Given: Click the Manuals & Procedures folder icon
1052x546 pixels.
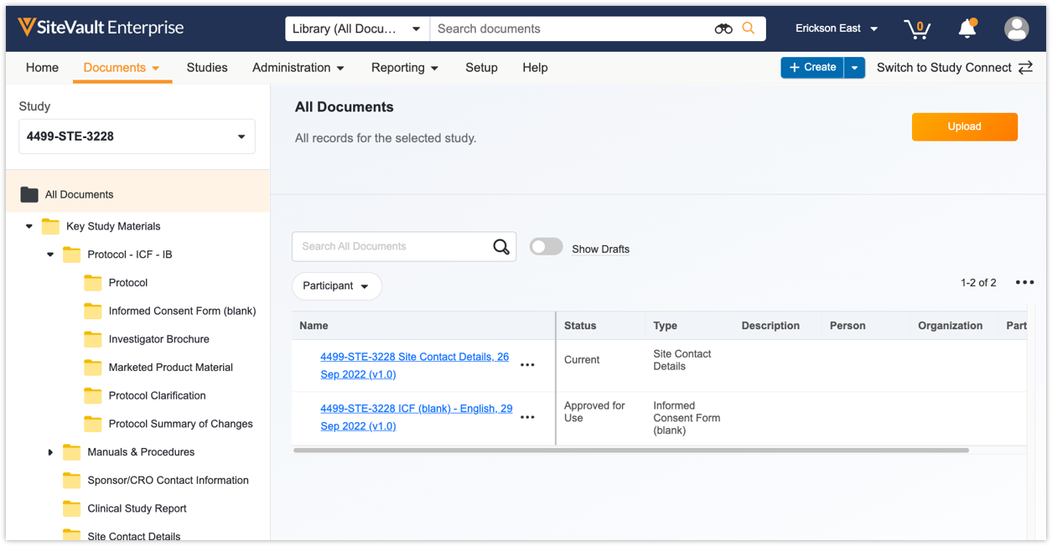Looking at the screenshot, I should click(x=72, y=452).
